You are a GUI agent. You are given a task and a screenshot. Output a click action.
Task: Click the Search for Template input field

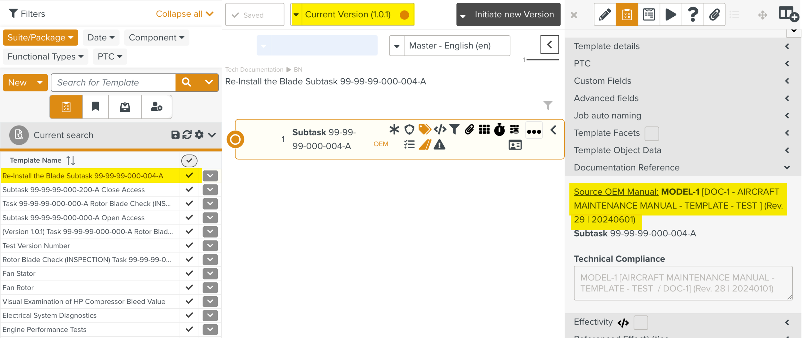point(114,82)
